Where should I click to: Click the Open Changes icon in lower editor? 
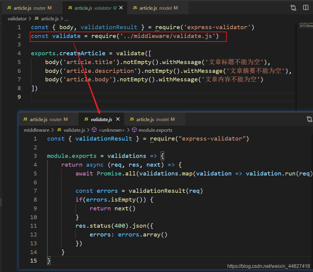tap(309, 119)
